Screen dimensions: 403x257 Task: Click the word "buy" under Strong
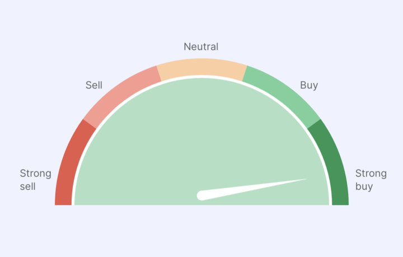click(364, 186)
